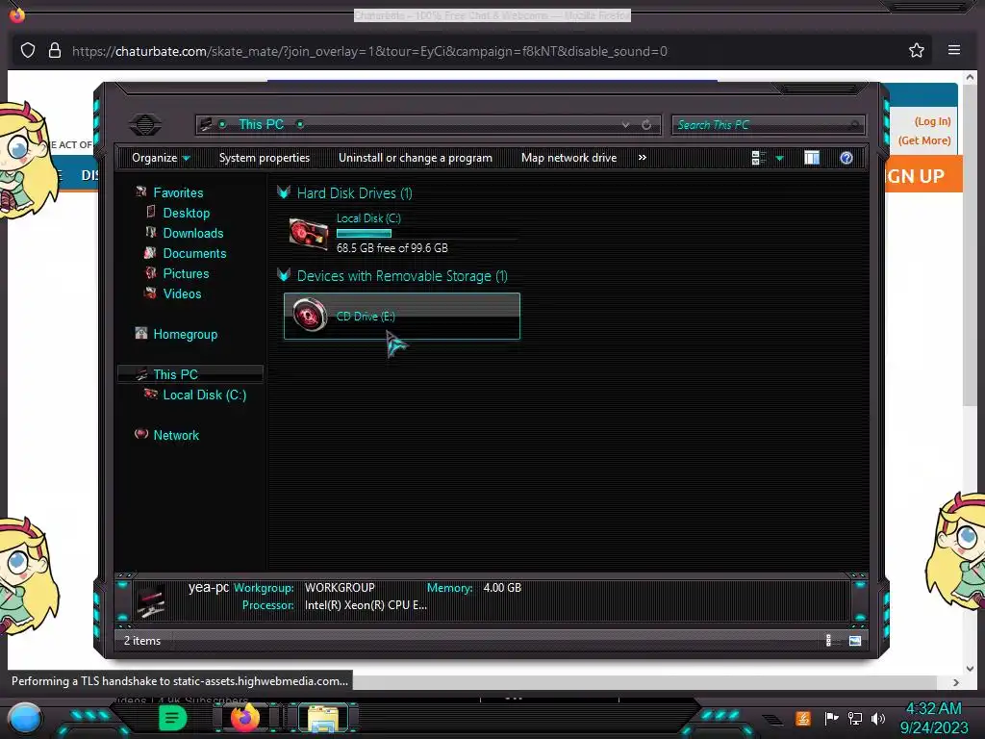
Task: Click the shield tracking protection icon in Firefox
Action: click(x=28, y=50)
